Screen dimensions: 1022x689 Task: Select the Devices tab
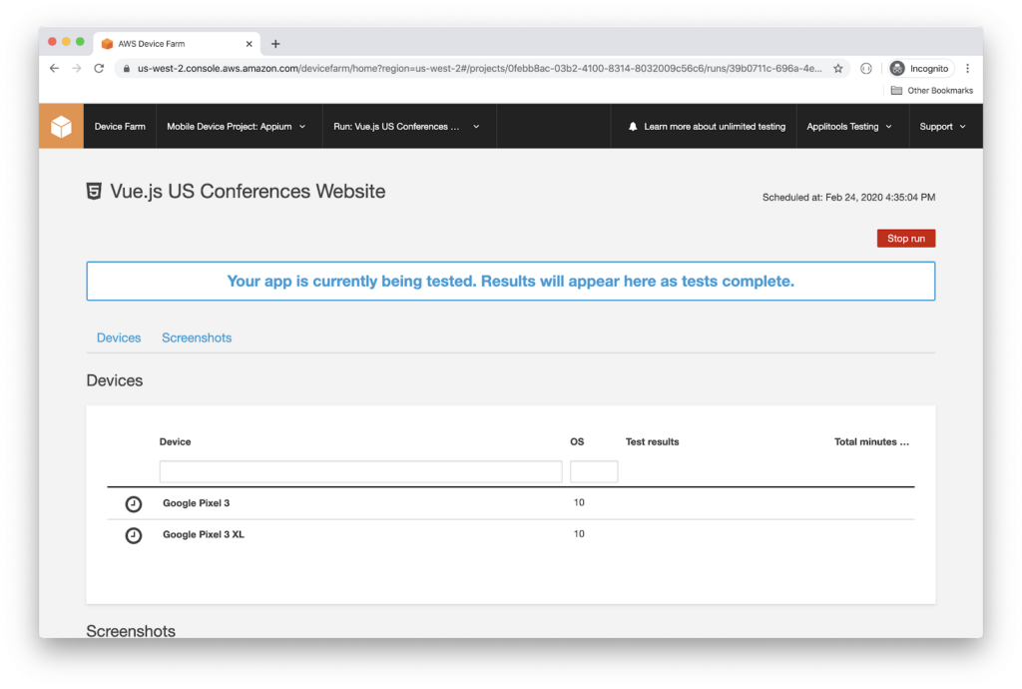tap(119, 338)
